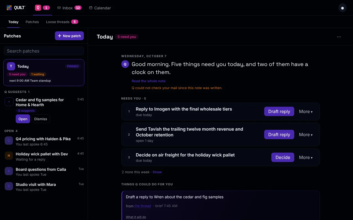This screenshot has width=353, height=220.
Task: Click the New patch button
Action: [69, 36]
